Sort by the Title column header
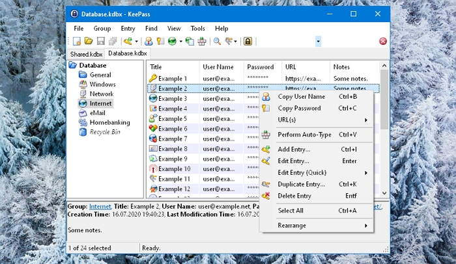Image resolution: width=456 pixels, height=264 pixels. click(x=173, y=67)
